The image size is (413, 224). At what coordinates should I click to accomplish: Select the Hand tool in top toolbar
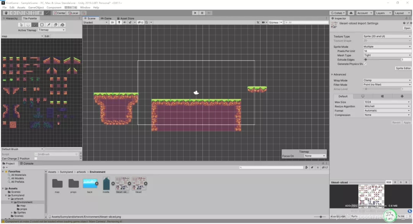[6, 13]
